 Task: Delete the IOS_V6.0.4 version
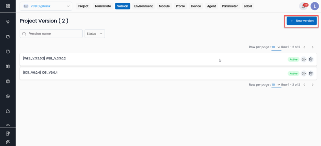[x=311, y=73]
